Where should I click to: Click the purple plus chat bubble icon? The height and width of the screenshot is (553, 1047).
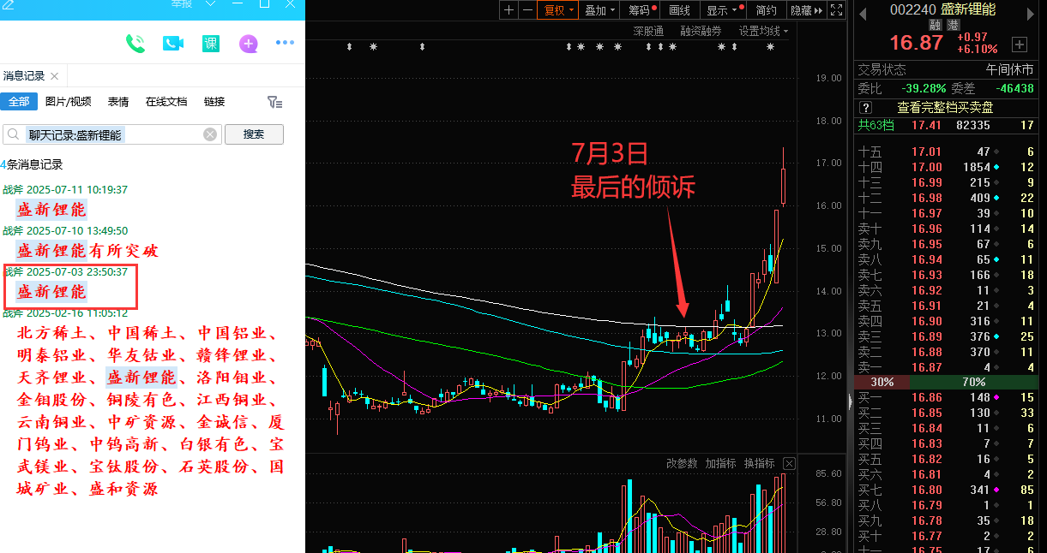tap(249, 43)
